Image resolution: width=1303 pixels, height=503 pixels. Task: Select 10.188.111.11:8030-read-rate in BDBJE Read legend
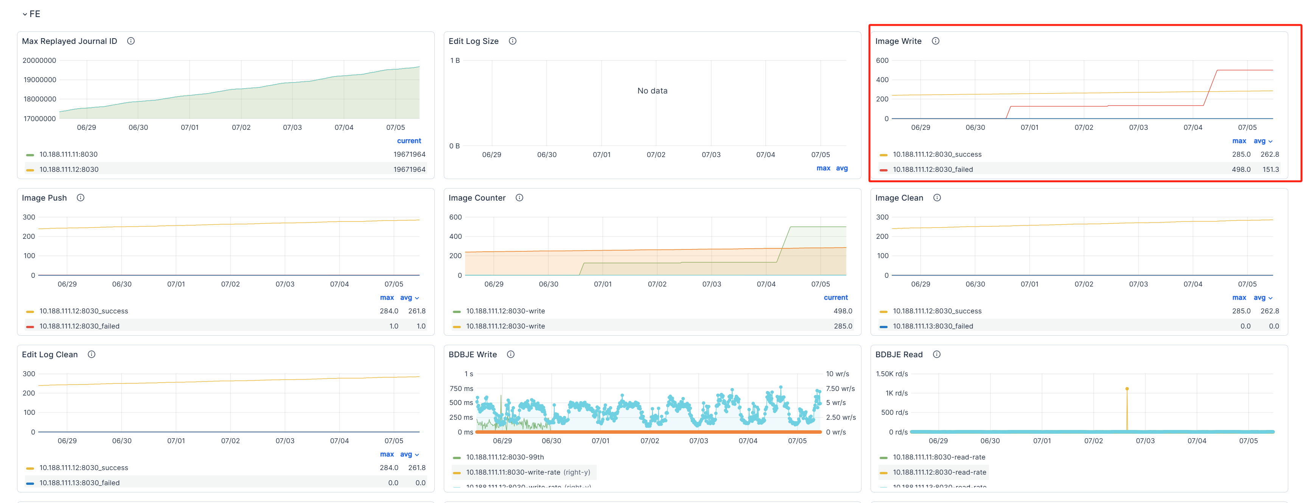[939, 457]
